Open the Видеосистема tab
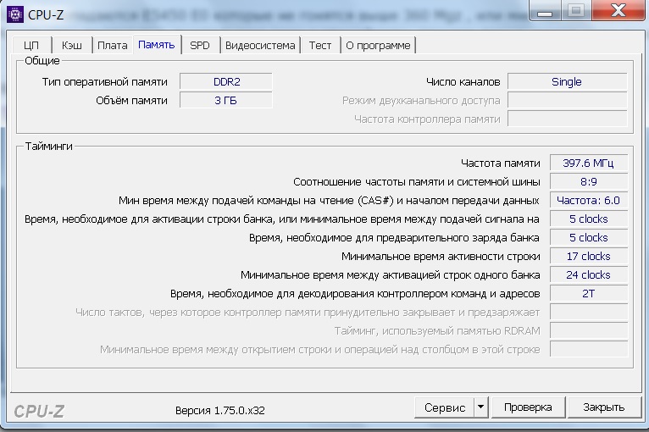 [260, 45]
